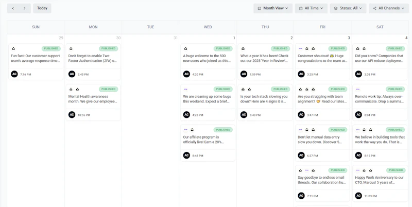Image resolution: width=412 pixels, height=207 pixels.
Task: Jump to Today in the calendar
Action: 42,8
